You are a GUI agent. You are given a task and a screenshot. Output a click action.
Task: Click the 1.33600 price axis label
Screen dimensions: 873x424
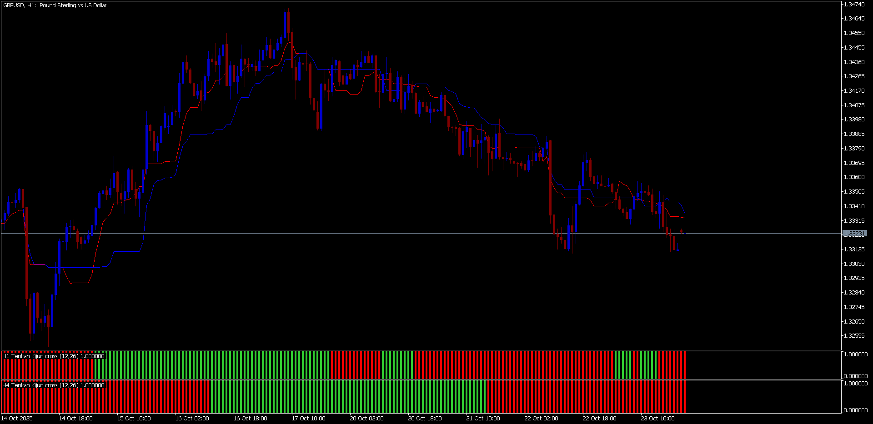(x=854, y=177)
